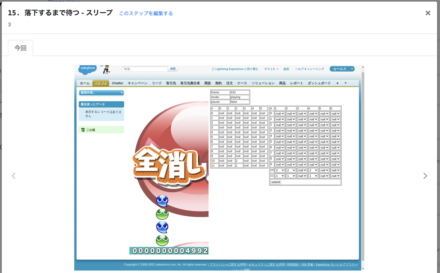Viewport: 440px width, 273px height.
Task: Open the ダッシュボード tab
Action: [319, 83]
